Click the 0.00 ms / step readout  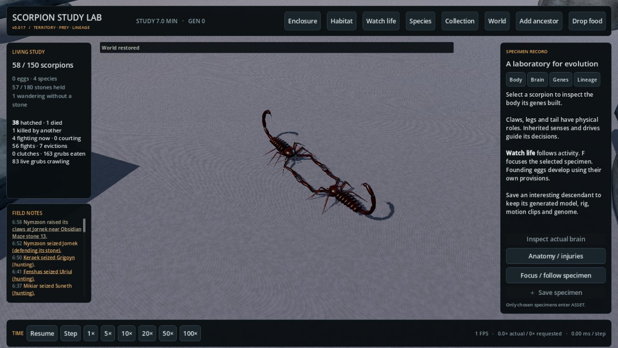(588, 333)
